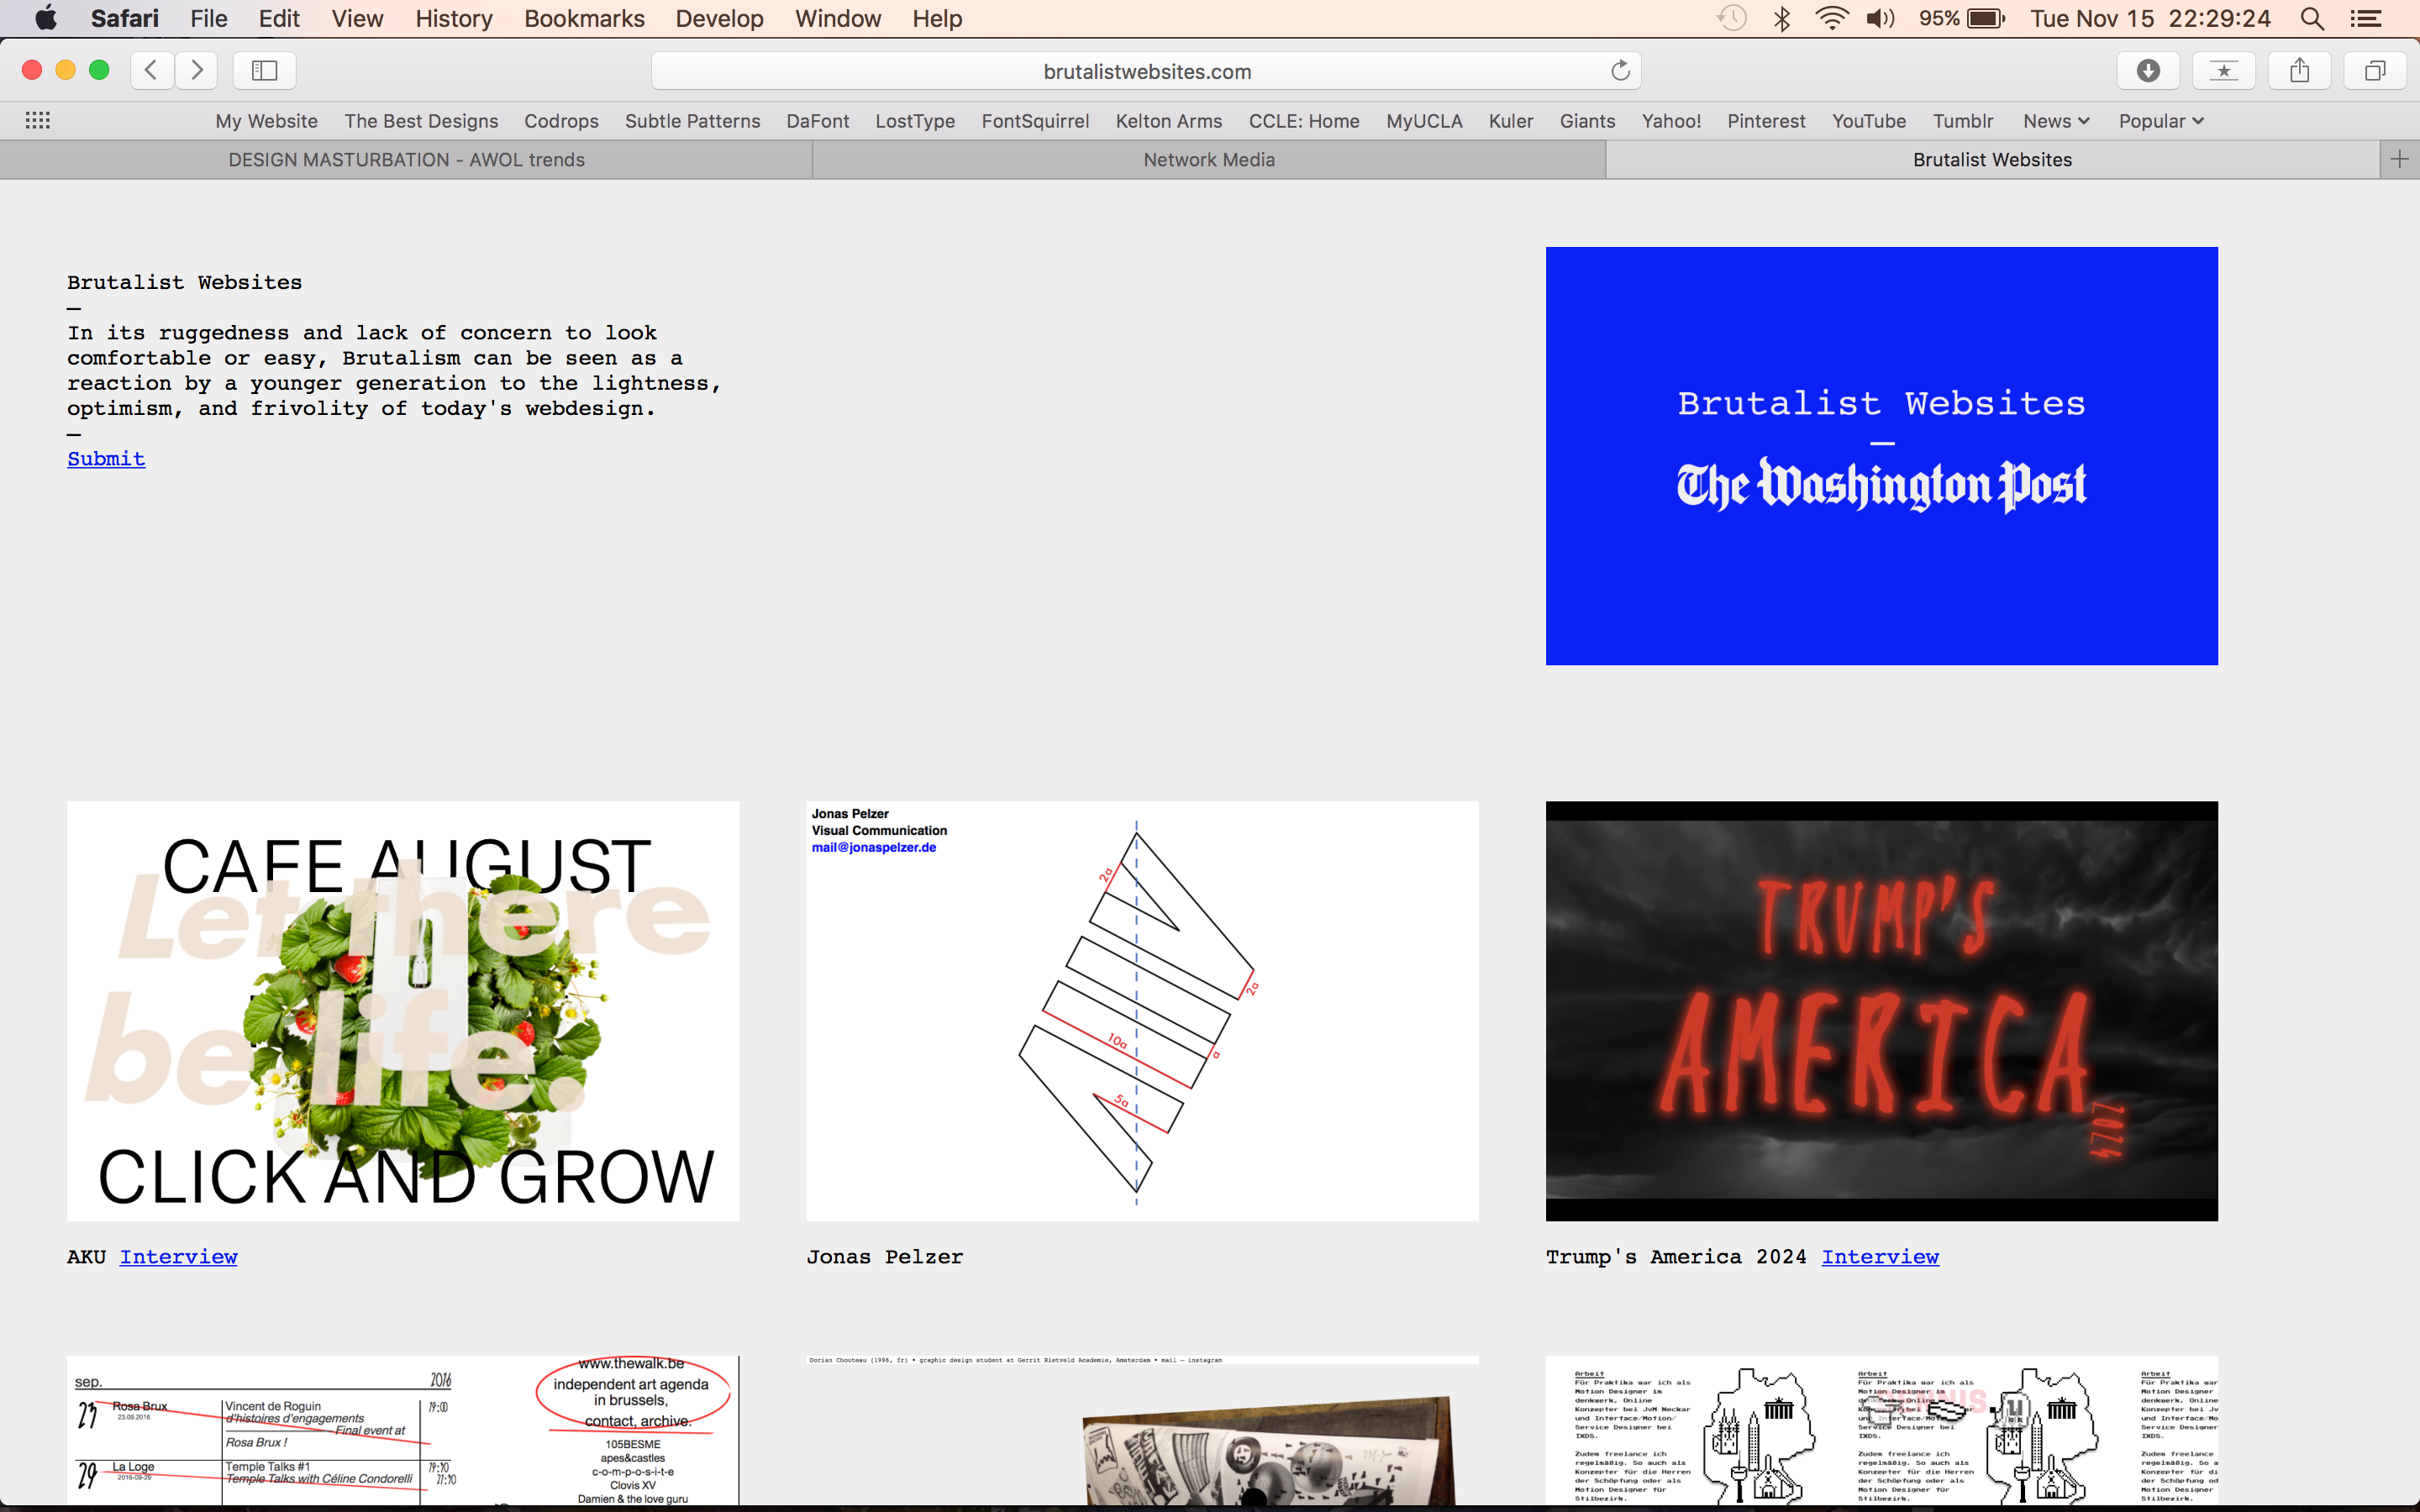The height and width of the screenshot is (1512, 2420).
Task: Open the Kelton Arms bookmark
Action: [1168, 121]
